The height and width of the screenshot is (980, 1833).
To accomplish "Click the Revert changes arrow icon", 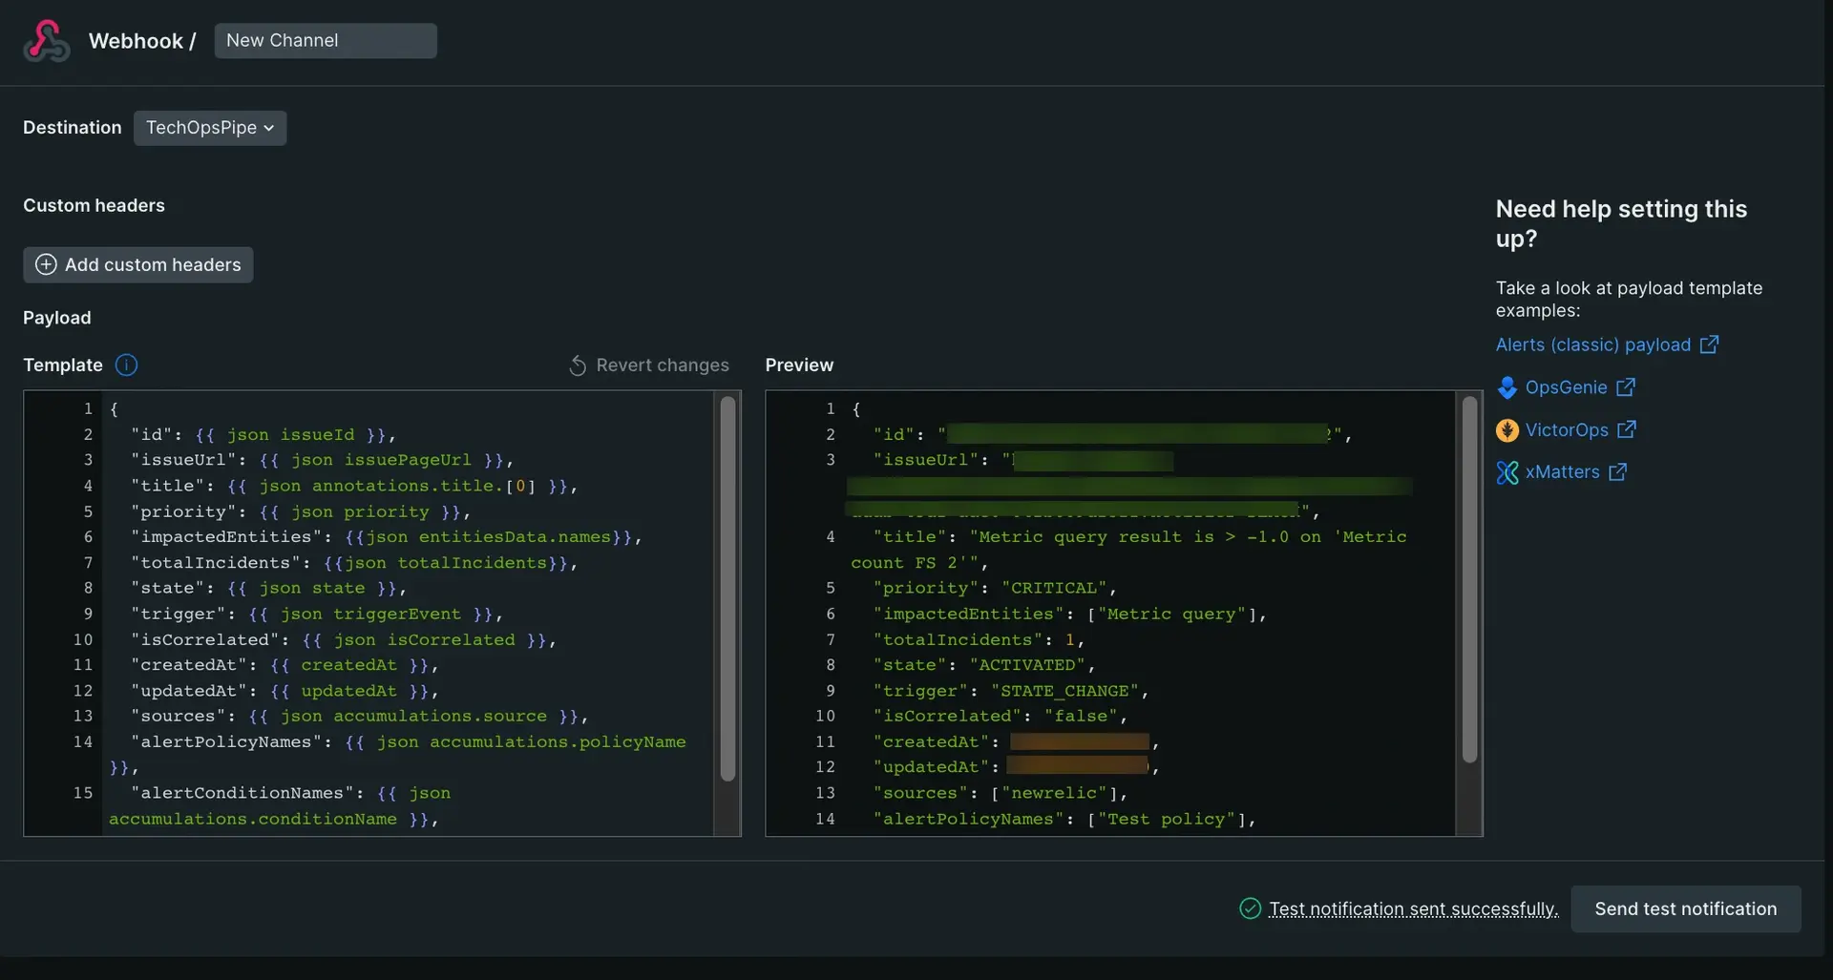I will pyautogui.click(x=578, y=365).
